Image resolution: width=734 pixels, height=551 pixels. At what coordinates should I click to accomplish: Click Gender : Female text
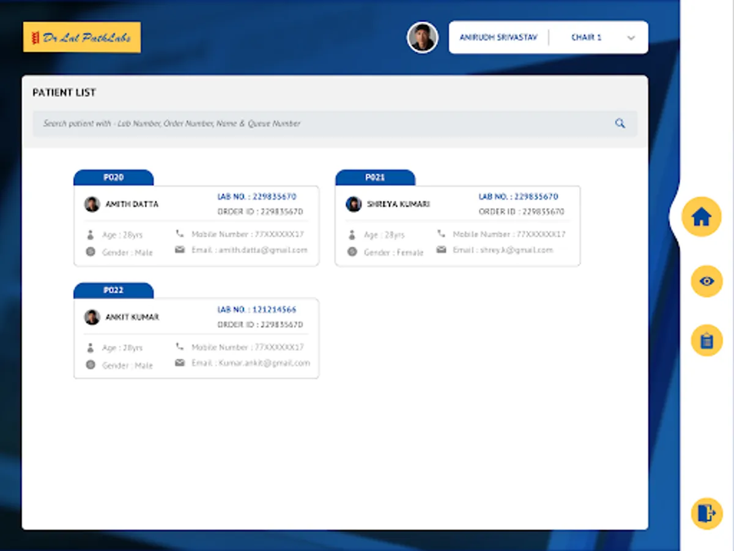[x=393, y=252]
